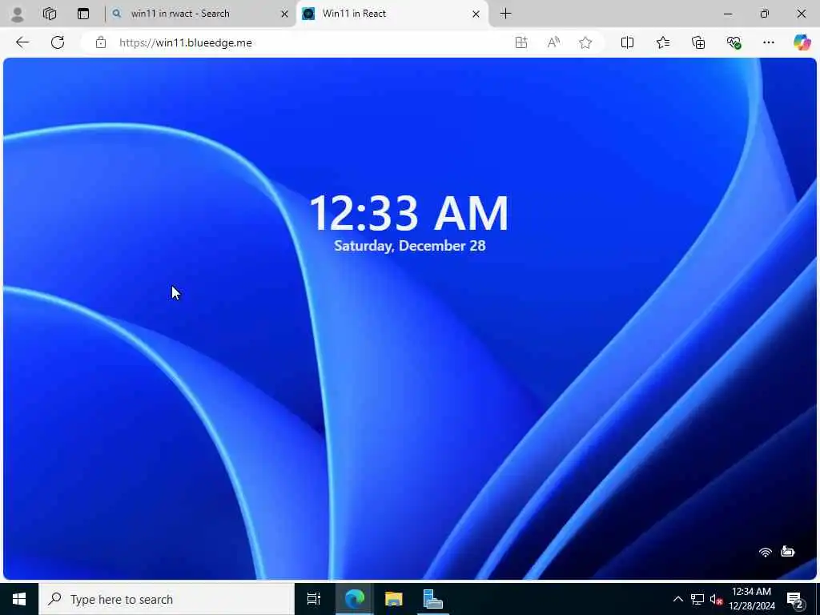
Task: Refresh the current page
Action: [x=58, y=42]
